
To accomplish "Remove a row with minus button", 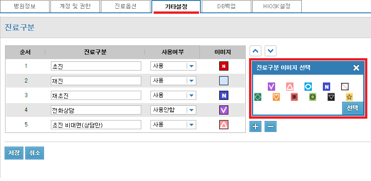I will coord(271,126).
